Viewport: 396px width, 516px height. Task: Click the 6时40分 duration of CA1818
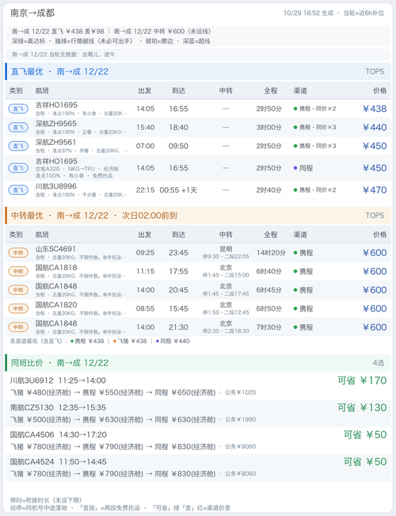point(268,271)
